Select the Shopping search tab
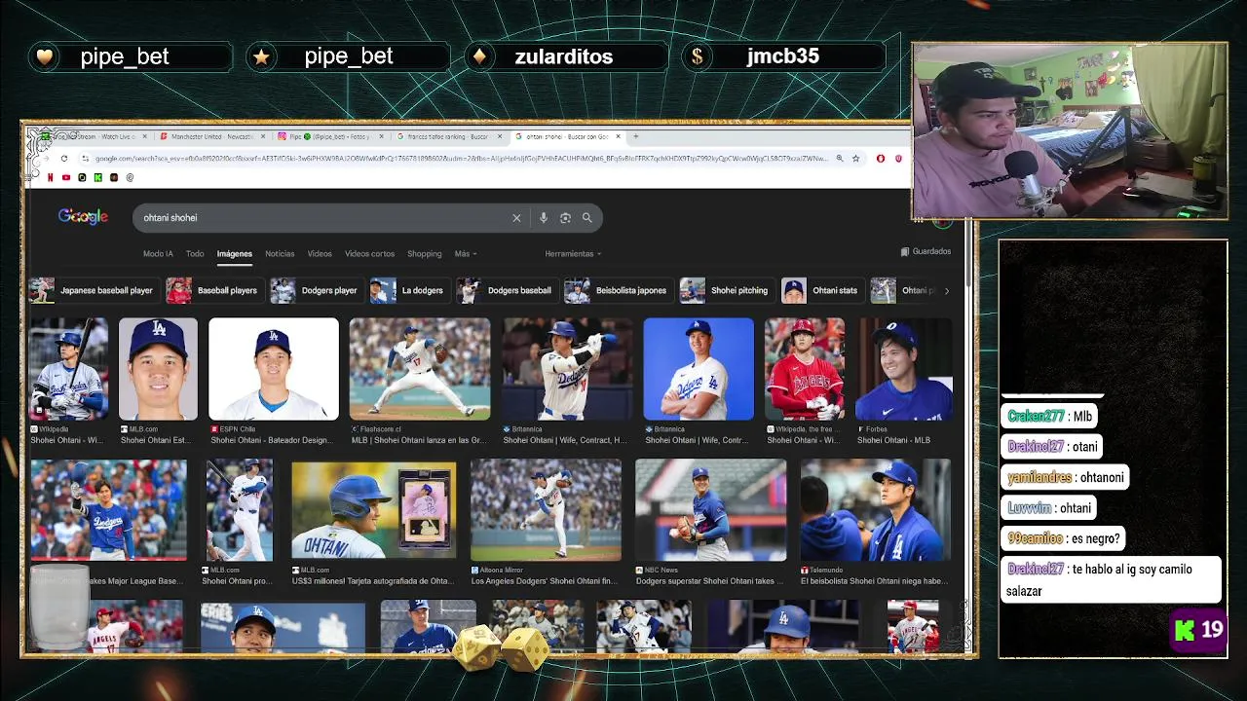This screenshot has width=1247, height=701. point(424,254)
